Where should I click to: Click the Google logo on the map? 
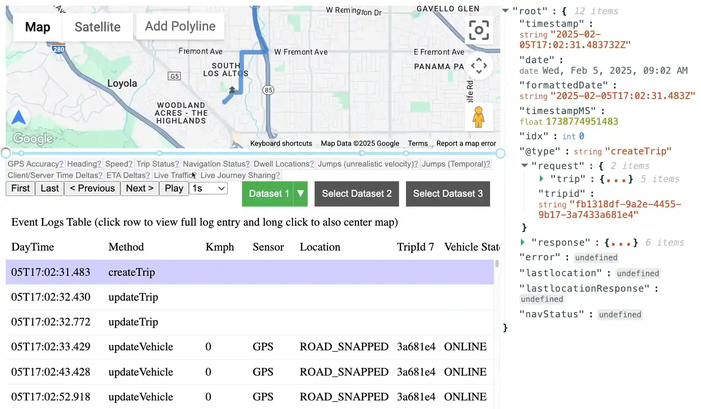click(x=33, y=139)
